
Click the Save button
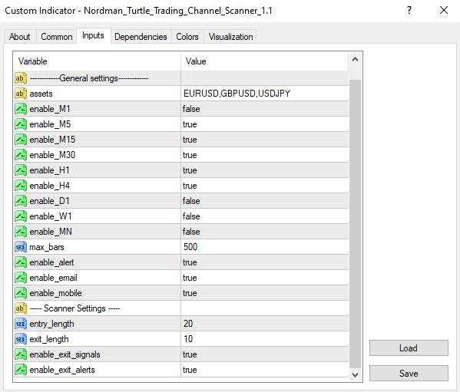409,374
